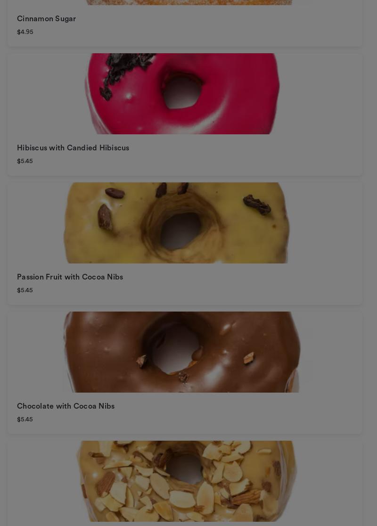
Task: Click the Cinnamon Sugar donut image strip
Action: [189, 2]
